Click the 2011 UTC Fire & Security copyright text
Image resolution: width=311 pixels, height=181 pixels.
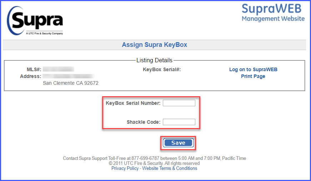tap(154, 163)
